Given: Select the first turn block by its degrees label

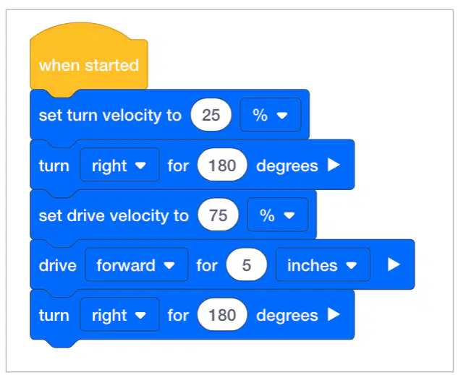Looking at the screenshot, I should click(287, 166).
